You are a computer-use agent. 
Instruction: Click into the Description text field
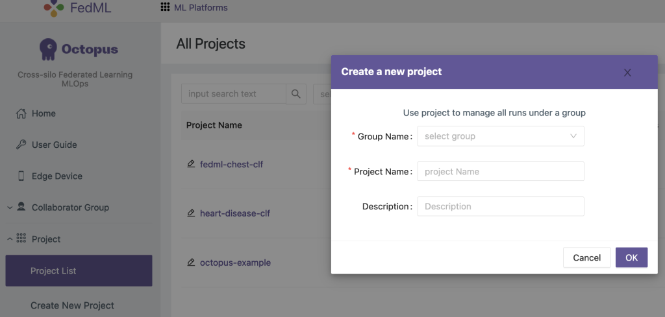click(500, 207)
